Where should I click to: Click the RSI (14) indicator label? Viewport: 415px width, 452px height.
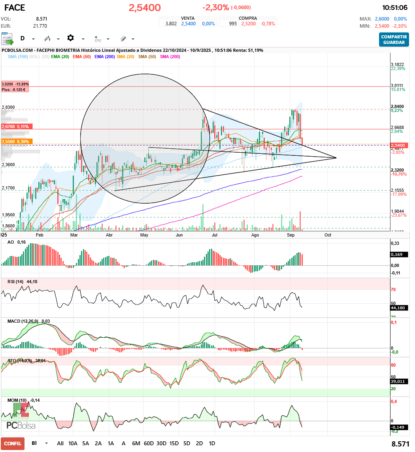tap(23, 282)
